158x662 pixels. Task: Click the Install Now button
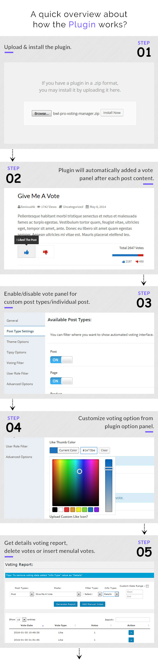(x=112, y=113)
